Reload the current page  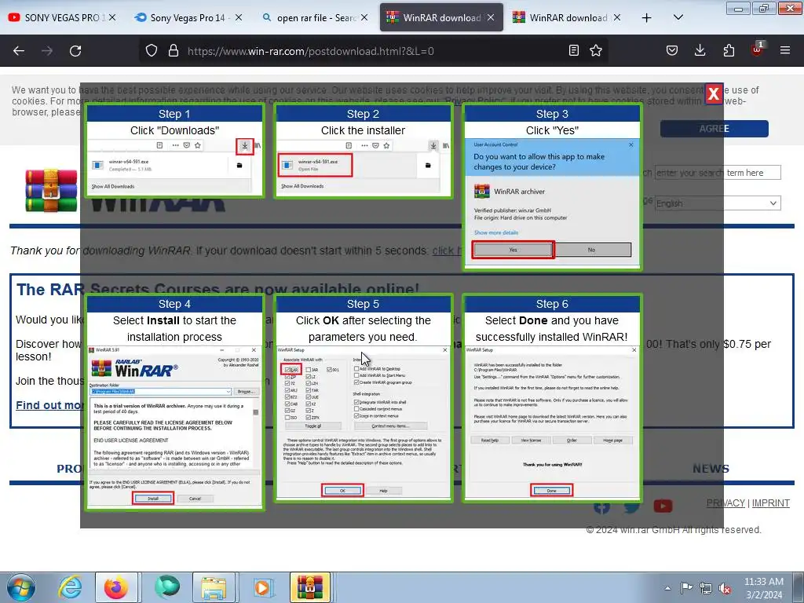pyautogui.click(x=75, y=51)
